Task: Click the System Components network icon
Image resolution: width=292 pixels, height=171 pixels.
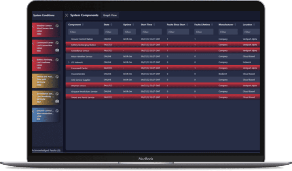Action: pyautogui.click(x=66, y=15)
